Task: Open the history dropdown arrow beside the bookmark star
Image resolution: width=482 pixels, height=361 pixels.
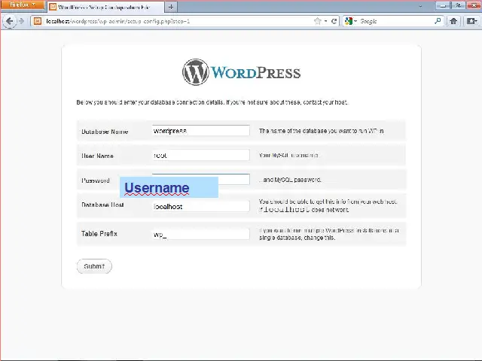Action: tap(325, 21)
